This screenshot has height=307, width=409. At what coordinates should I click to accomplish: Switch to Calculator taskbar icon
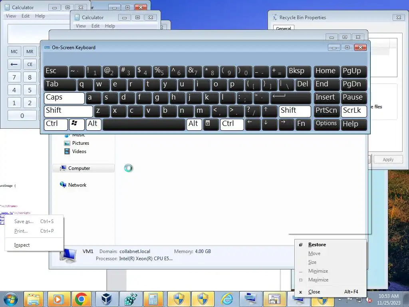tap(153, 299)
